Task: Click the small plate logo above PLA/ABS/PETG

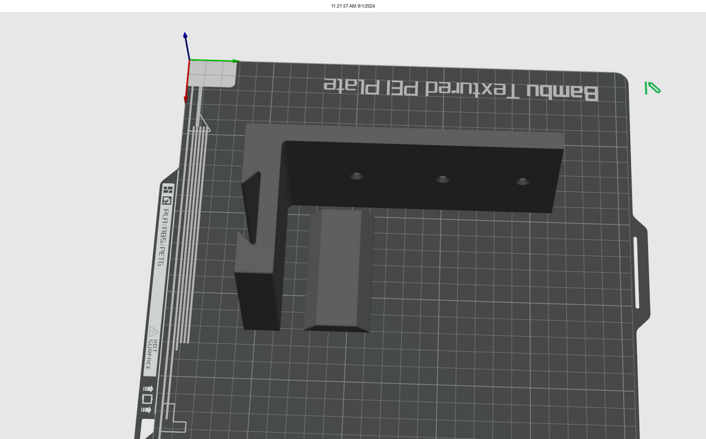Action: [x=168, y=195]
